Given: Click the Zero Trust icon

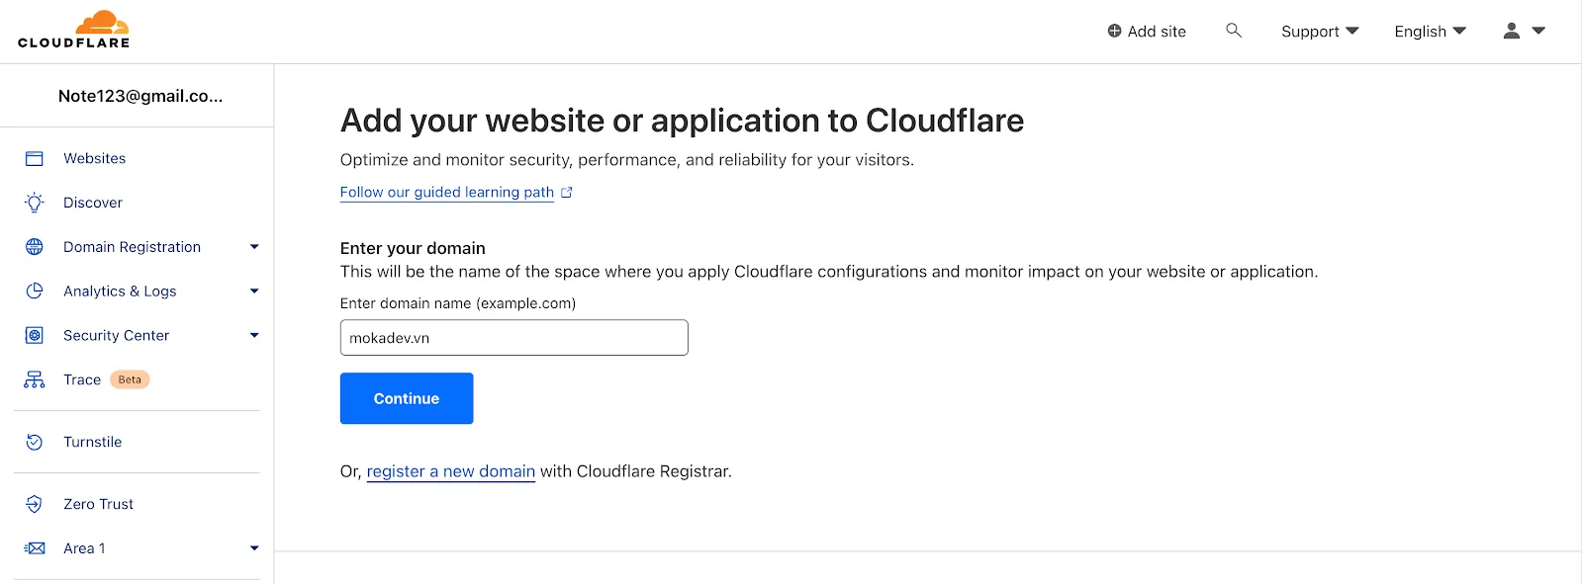Looking at the screenshot, I should [35, 504].
